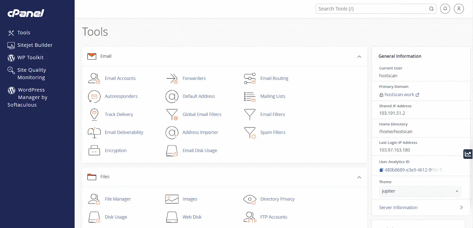Open the File Manager link

pyautogui.click(x=118, y=199)
